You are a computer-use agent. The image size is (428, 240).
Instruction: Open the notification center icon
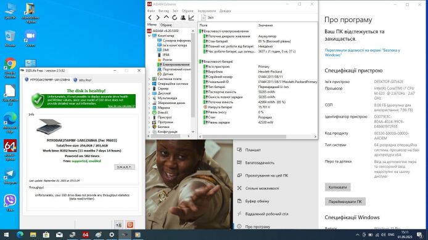419,234
